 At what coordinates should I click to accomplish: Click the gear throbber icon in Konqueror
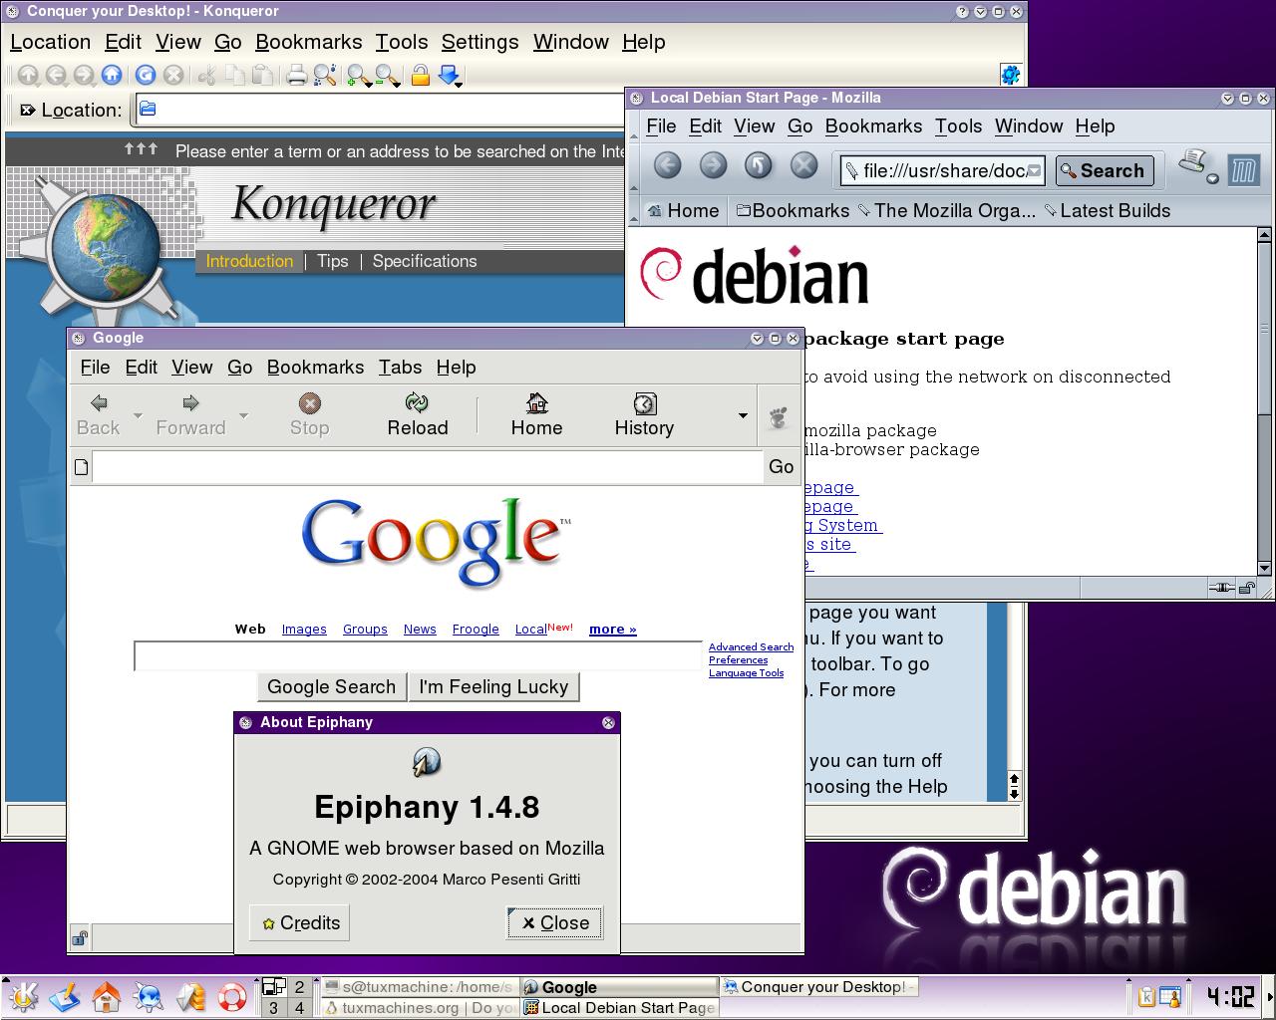tap(1010, 75)
